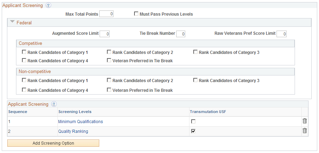Check Competitive Rank Candidates of Category 3

pyautogui.click(x=196, y=52)
